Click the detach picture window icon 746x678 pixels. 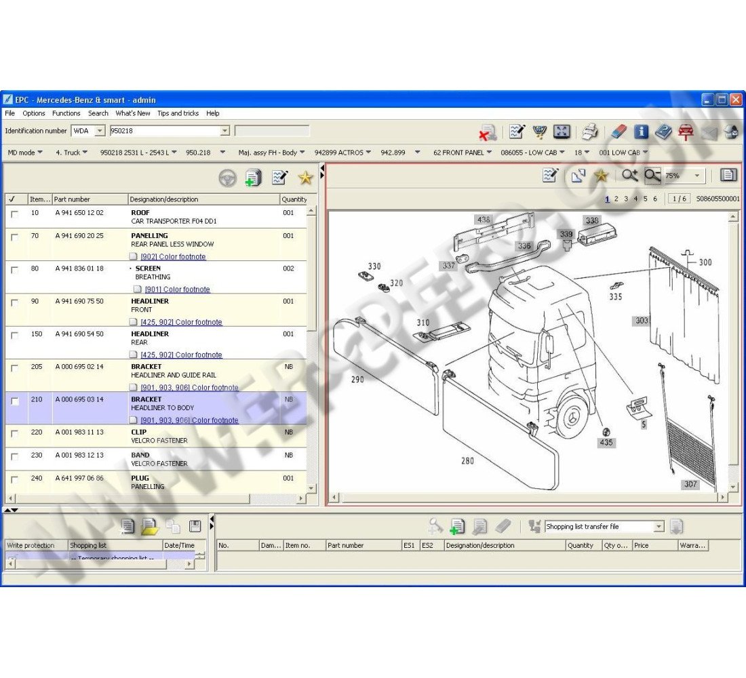click(578, 176)
